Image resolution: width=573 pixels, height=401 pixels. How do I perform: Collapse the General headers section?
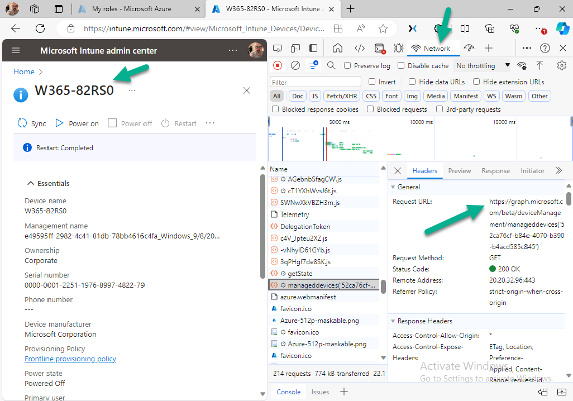(x=393, y=187)
